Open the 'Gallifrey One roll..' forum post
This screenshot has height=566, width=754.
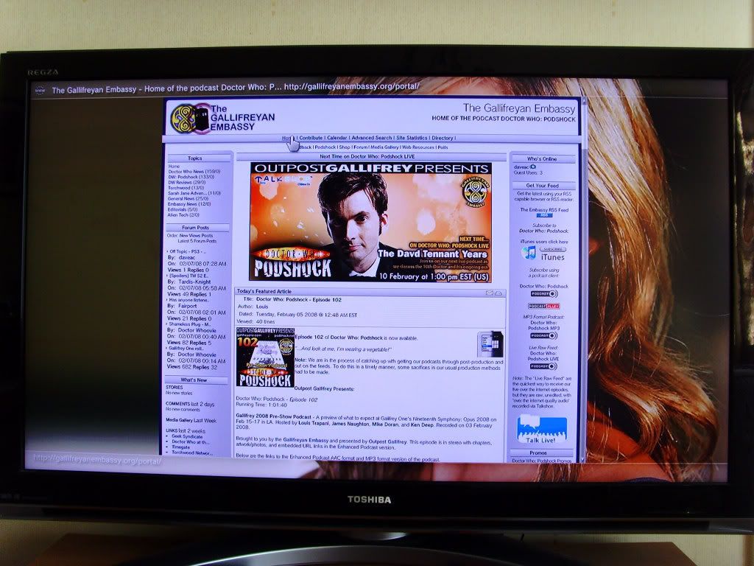tap(186, 349)
